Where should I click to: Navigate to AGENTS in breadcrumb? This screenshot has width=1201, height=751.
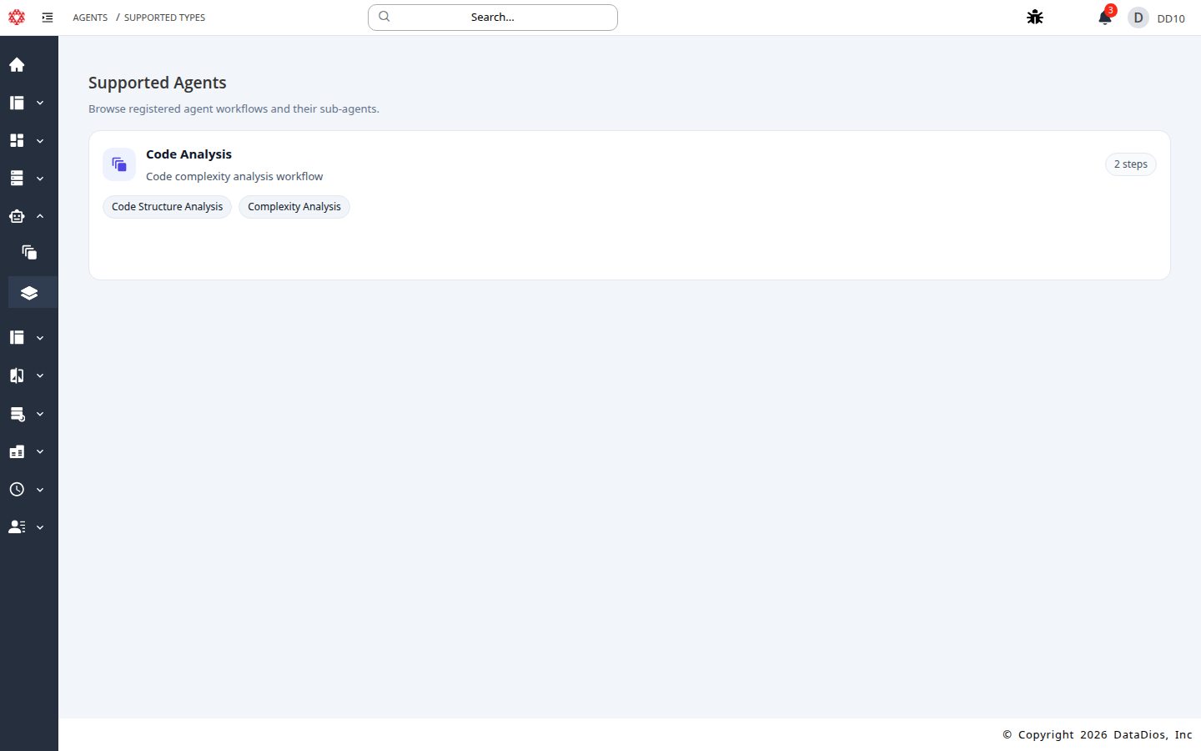click(89, 18)
